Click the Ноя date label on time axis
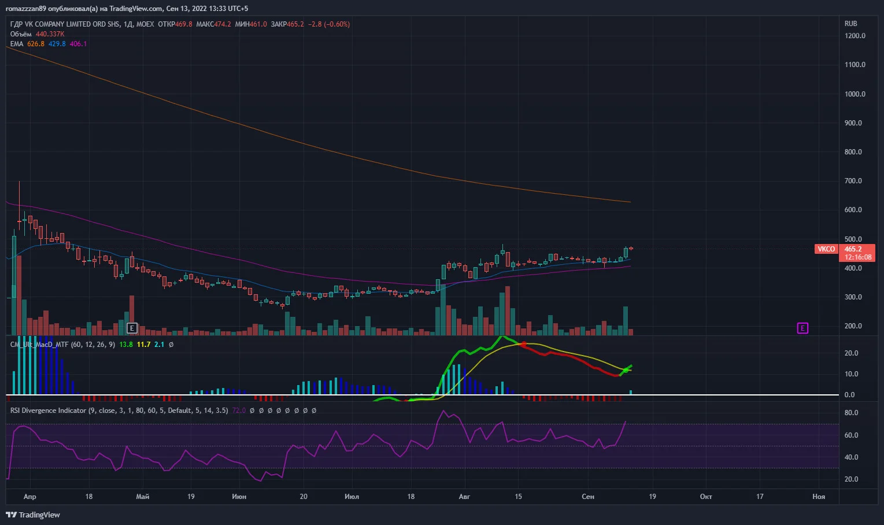Image resolution: width=884 pixels, height=525 pixels. coord(819,497)
